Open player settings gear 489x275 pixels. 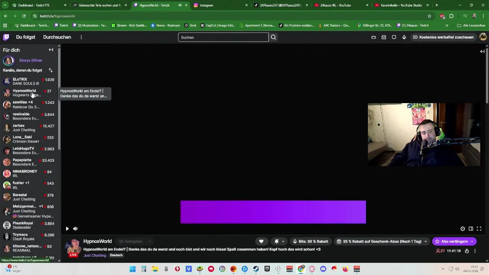[x=463, y=229]
